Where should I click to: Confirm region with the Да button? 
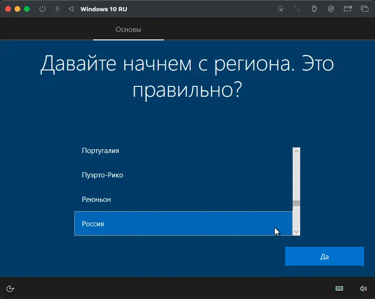click(x=325, y=256)
